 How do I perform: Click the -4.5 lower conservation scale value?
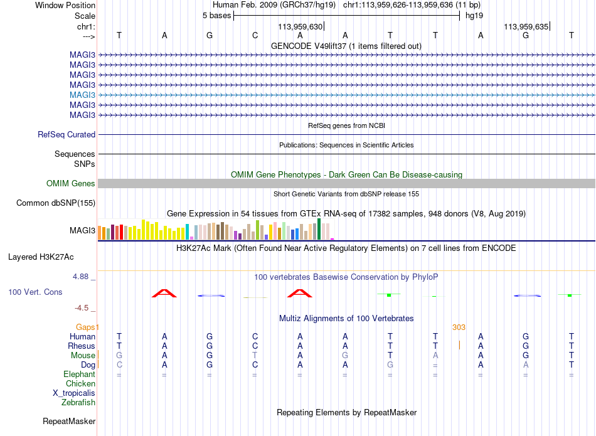[x=82, y=308]
